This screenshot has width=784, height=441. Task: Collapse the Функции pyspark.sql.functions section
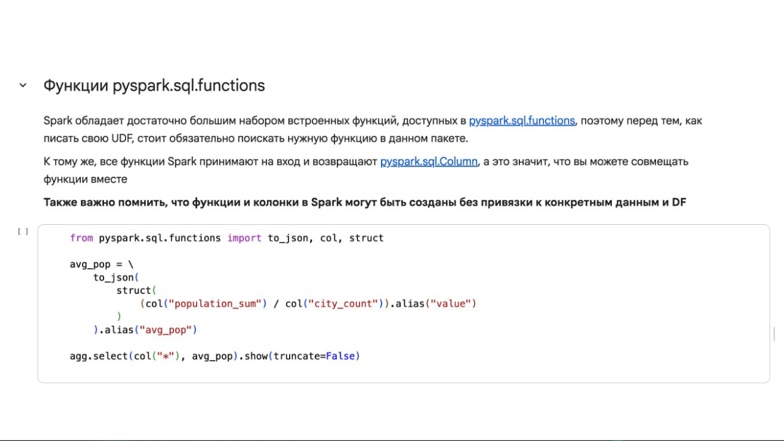pos(23,86)
